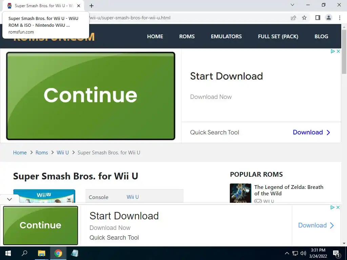
Task: Click the page vertical scrollbar thumb
Action: click(344, 52)
